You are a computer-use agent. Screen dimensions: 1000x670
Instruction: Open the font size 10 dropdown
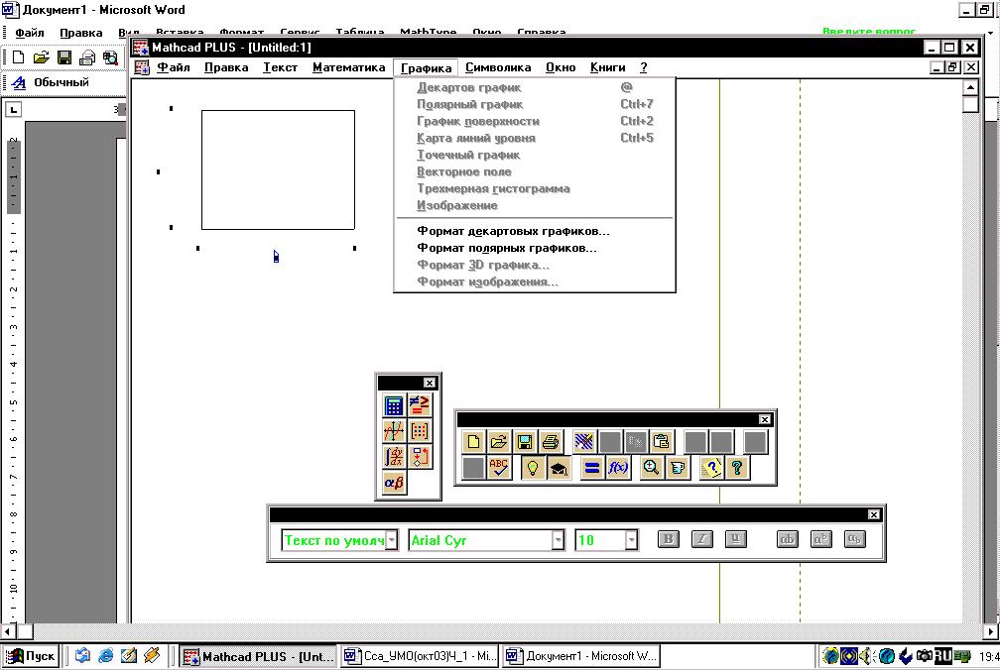631,540
